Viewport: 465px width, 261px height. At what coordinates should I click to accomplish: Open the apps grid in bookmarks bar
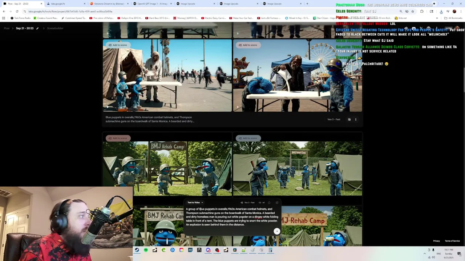[4, 18]
